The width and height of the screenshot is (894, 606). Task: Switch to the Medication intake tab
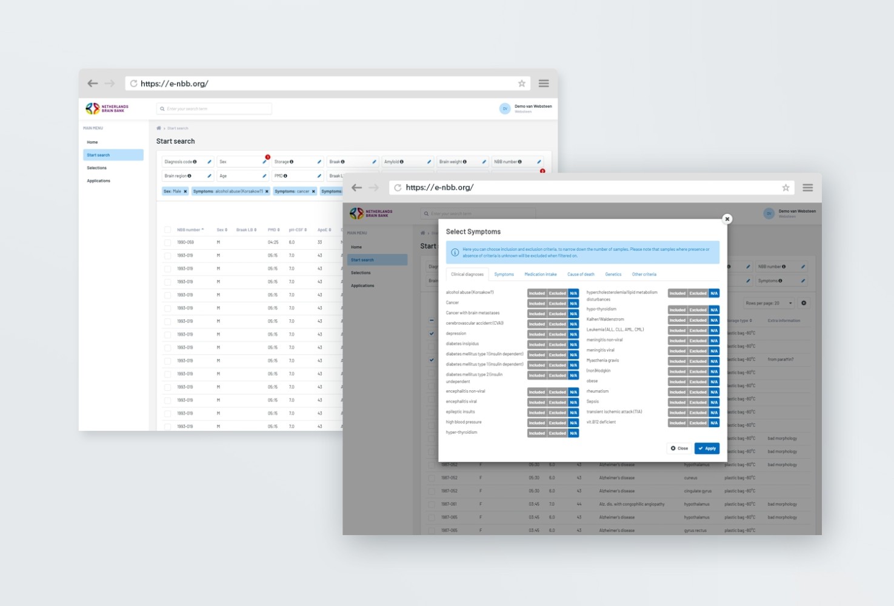(541, 275)
